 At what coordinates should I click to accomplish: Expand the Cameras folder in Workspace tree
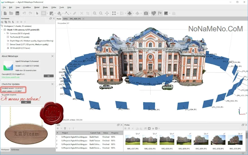[5, 33]
